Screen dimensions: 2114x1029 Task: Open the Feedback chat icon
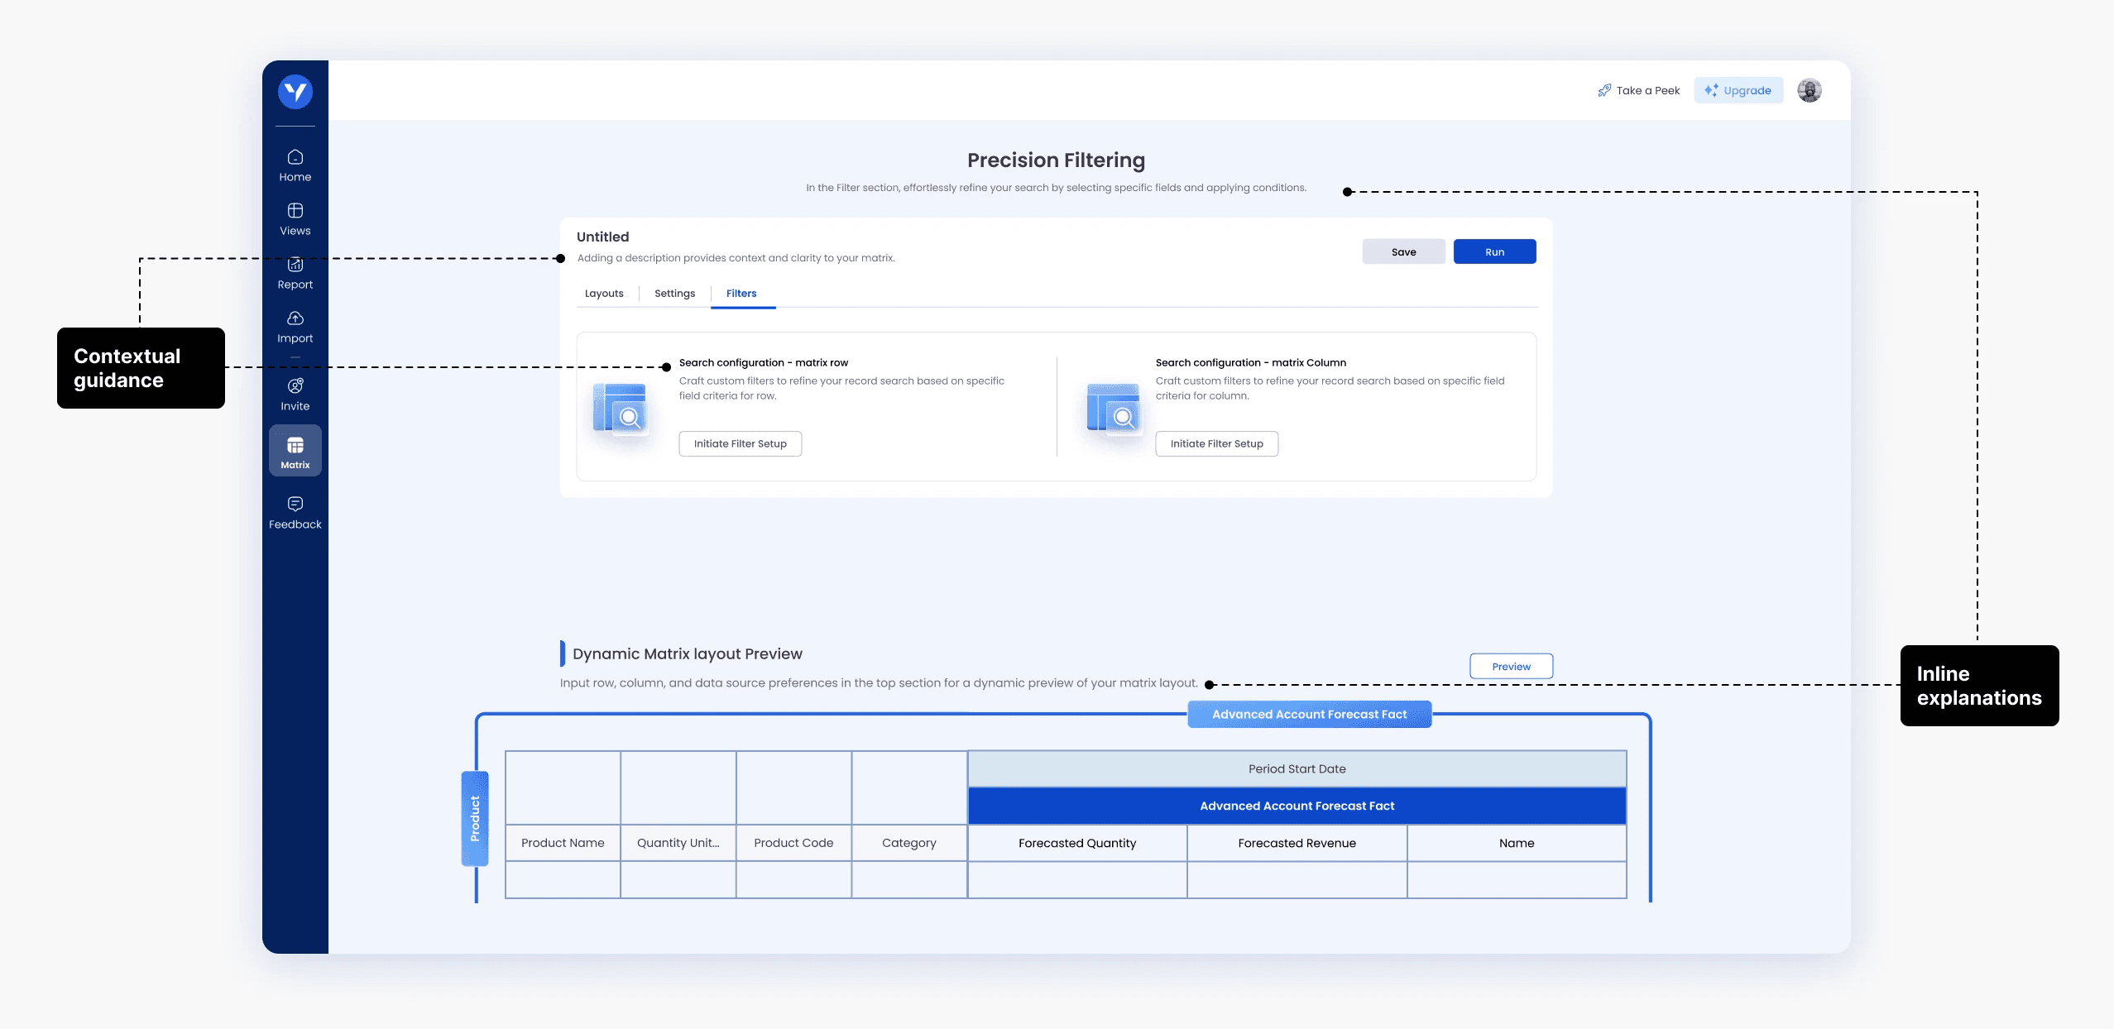[x=295, y=505]
